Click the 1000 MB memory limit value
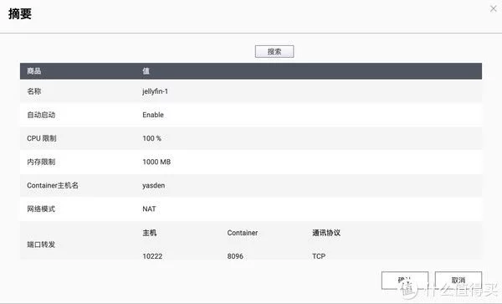The height and width of the screenshot is (304, 502). click(x=156, y=162)
